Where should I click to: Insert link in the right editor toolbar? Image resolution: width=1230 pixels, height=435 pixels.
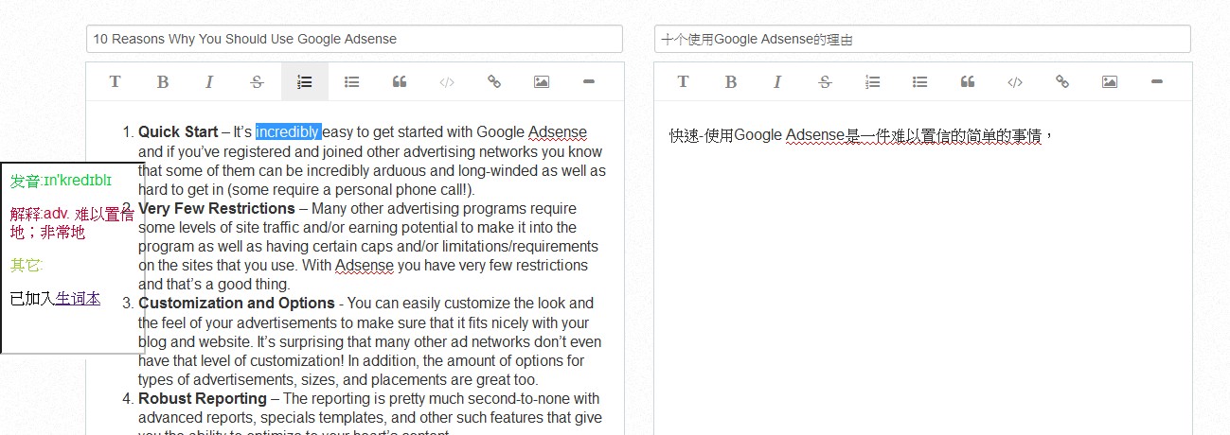coord(1062,82)
